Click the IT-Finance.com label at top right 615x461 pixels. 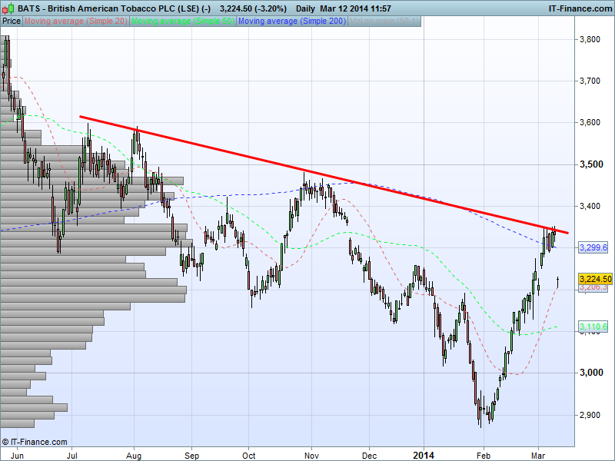[578, 8]
